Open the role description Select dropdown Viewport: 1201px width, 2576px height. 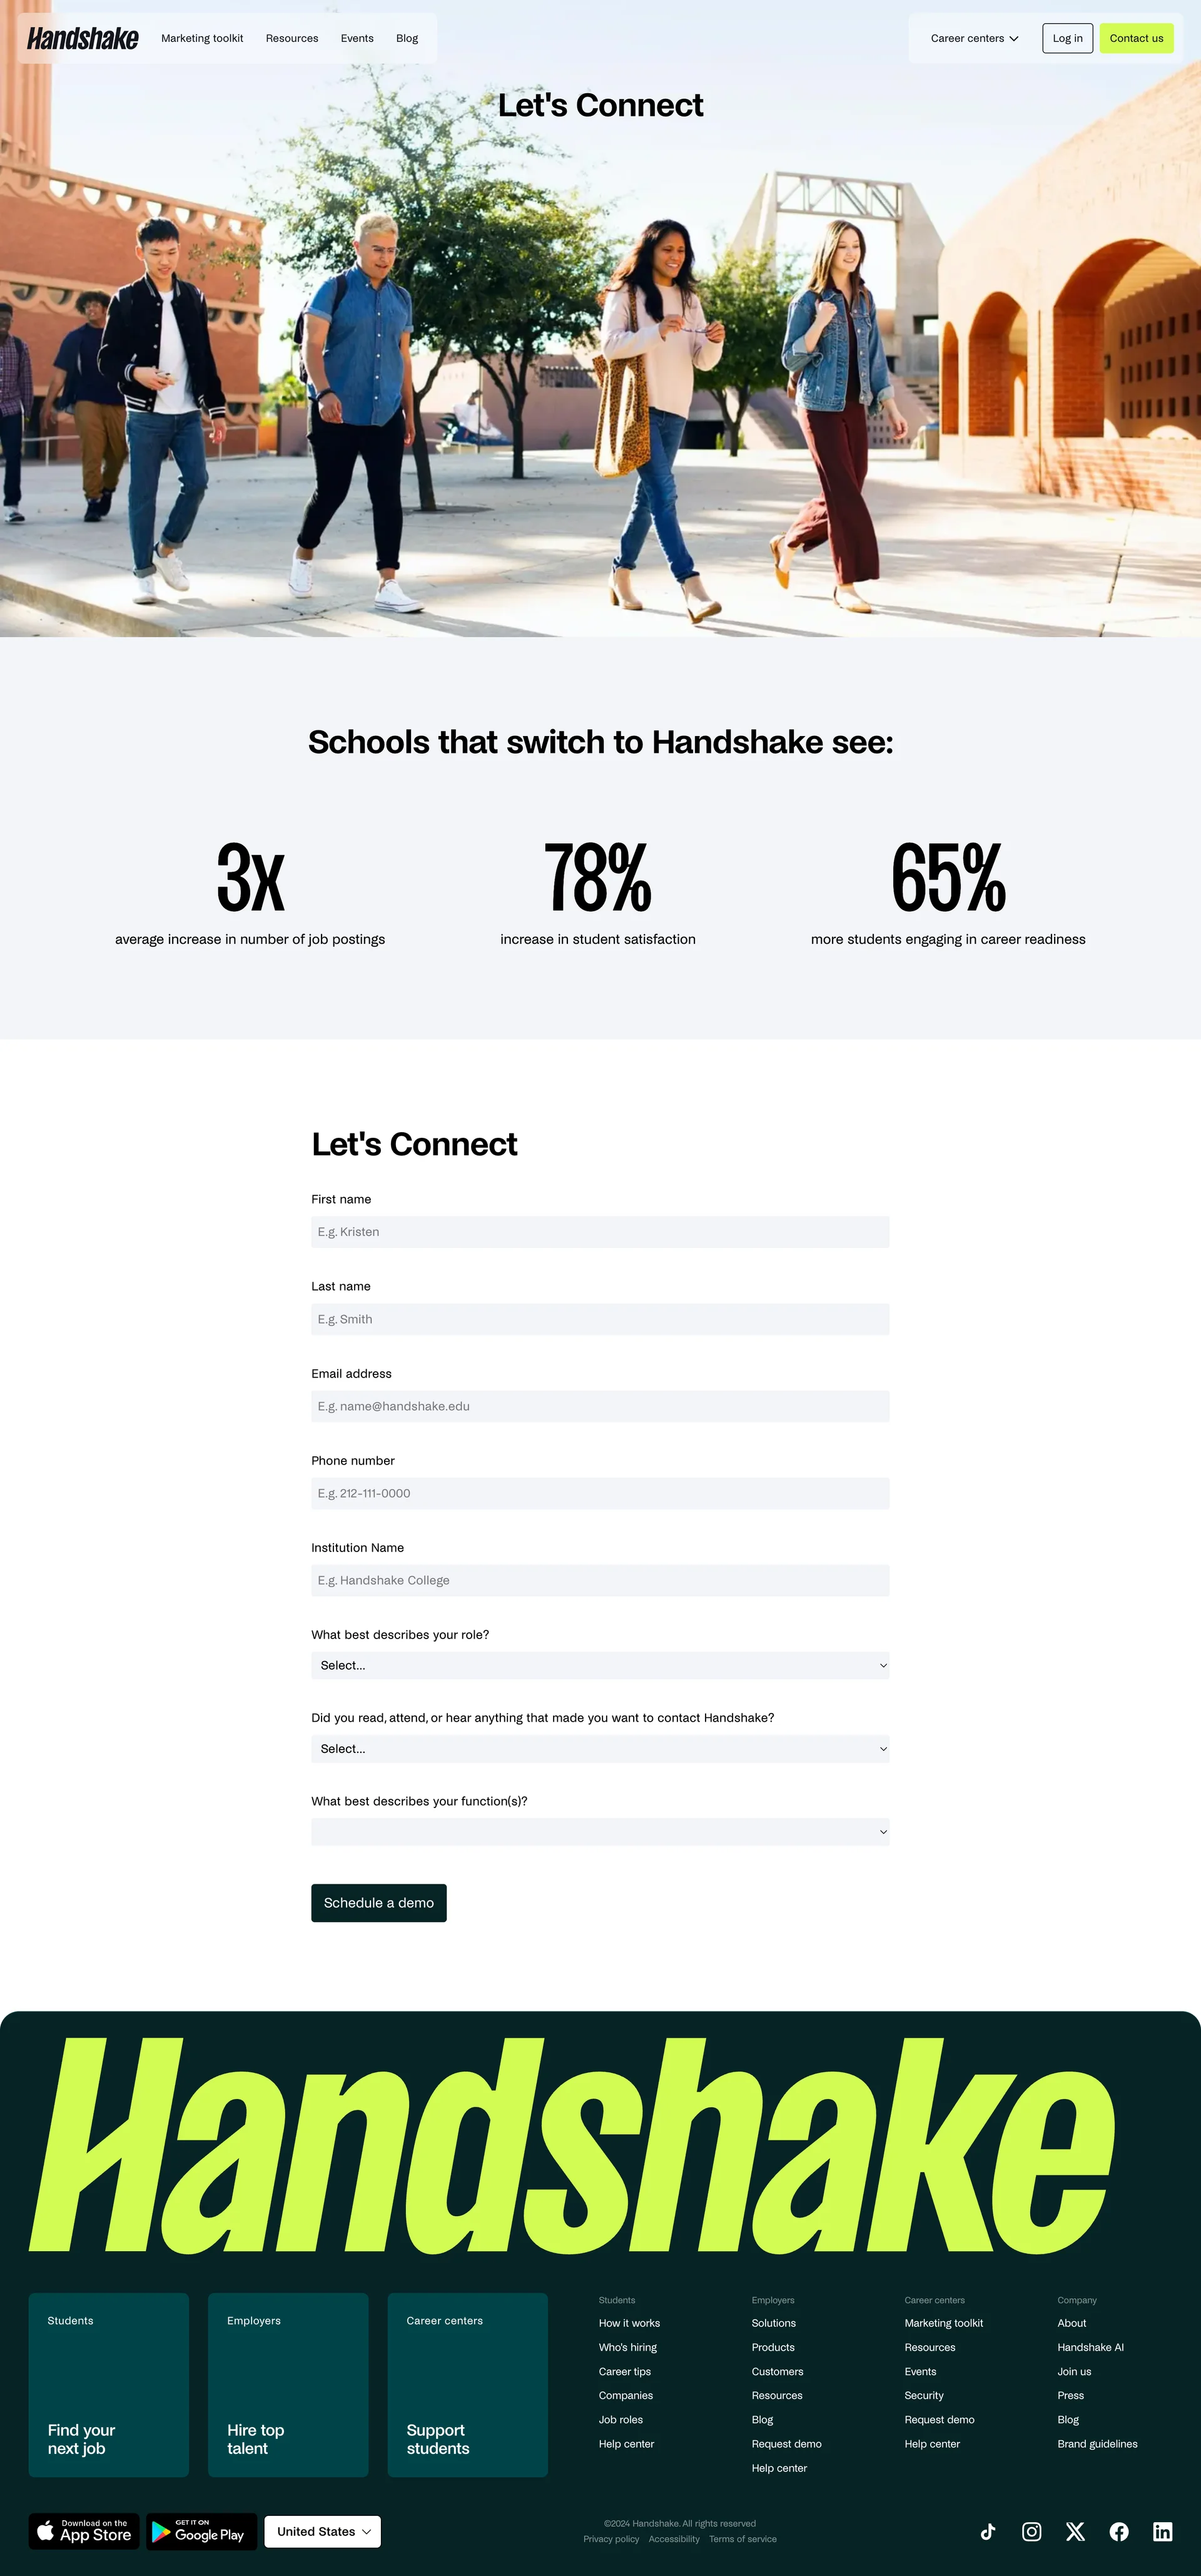pos(599,1665)
